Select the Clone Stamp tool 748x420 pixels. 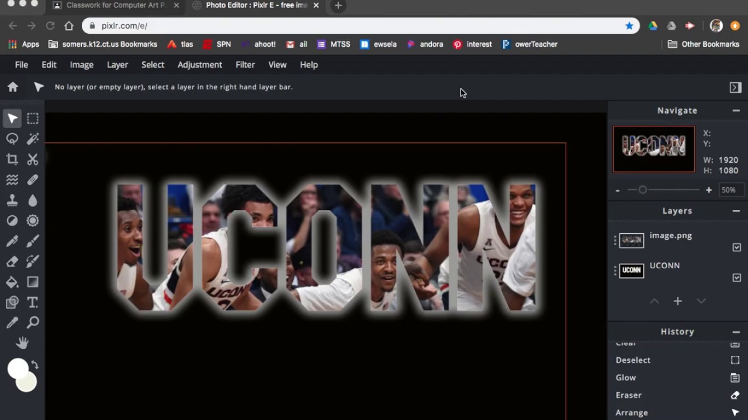[12, 200]
